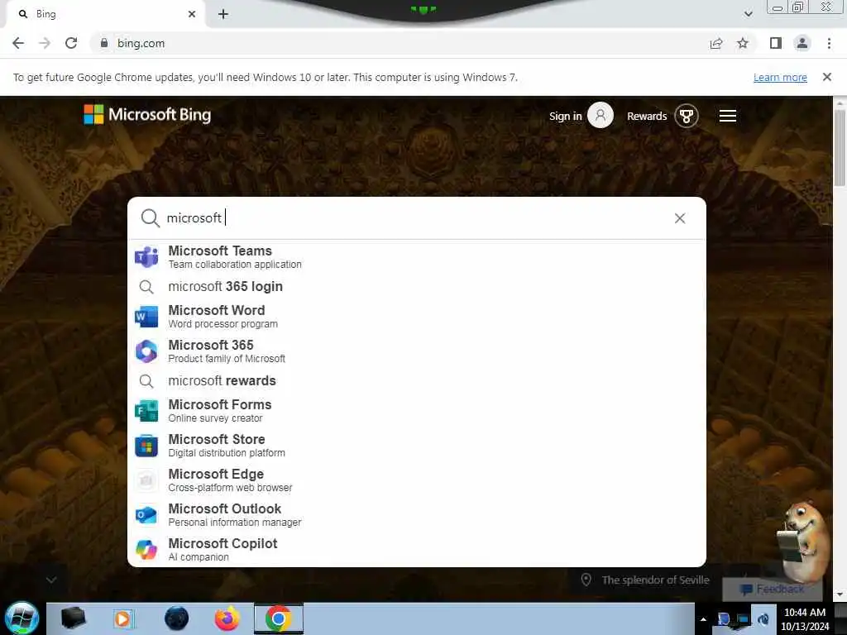
Task: Open Firefox from the taskbar
Action: click(x=227, y=618)
